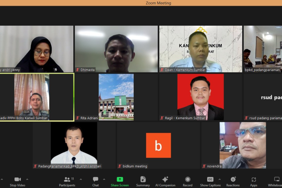Click the Stop Video camera icon
This screenshot has width=282, height=188.
click(x=17, y=179)
